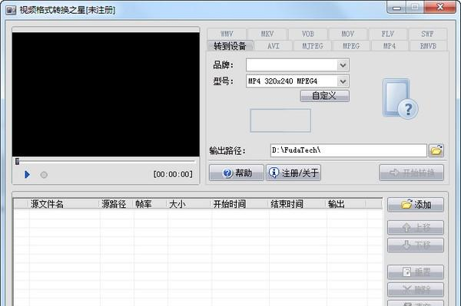The image size is (461, 306).
Task: Click the 输出路径 output path field
Action: [348, 150]
